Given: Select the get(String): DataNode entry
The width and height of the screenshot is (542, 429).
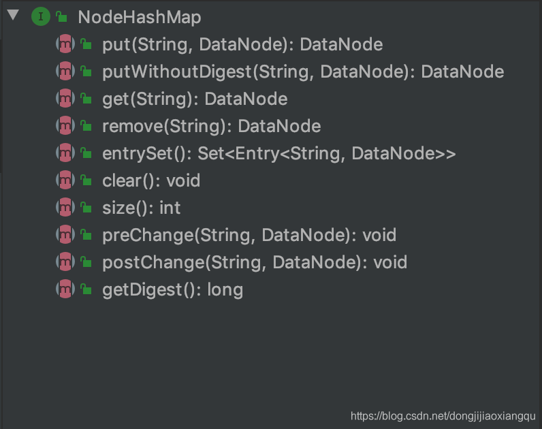Looking at the screenshot, I should [x=194, y=99].
